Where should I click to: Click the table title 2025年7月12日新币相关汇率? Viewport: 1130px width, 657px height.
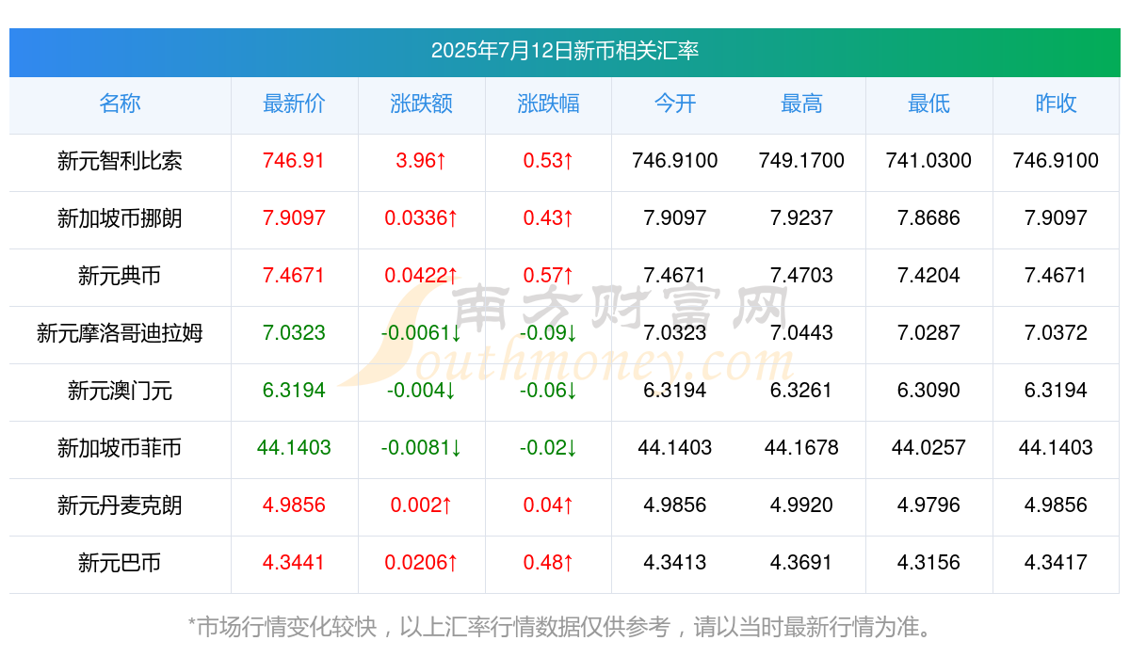(565, 51)
